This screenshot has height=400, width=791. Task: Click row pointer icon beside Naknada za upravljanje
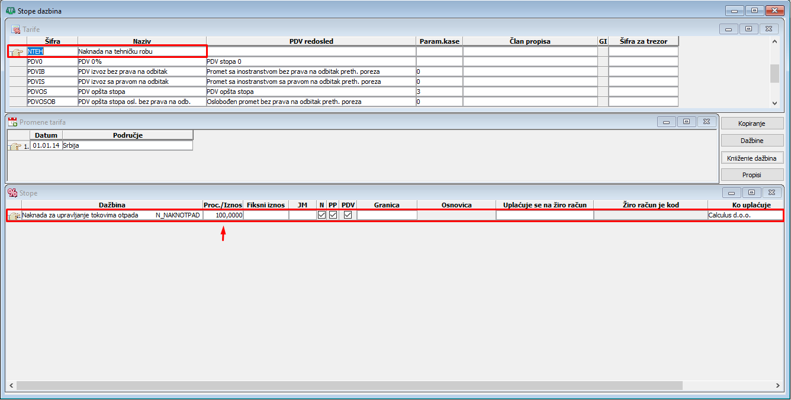point(14,216)
